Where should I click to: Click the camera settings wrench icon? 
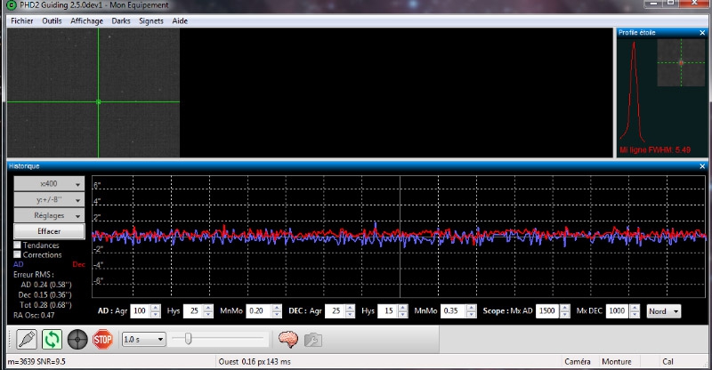313,339
